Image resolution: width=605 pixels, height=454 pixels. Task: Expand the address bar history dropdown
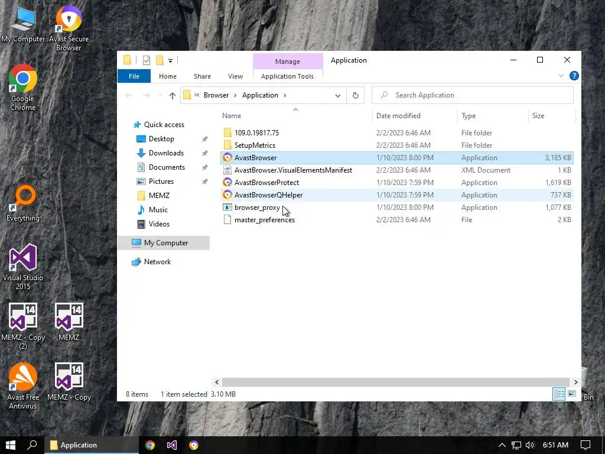coord(337,95)
